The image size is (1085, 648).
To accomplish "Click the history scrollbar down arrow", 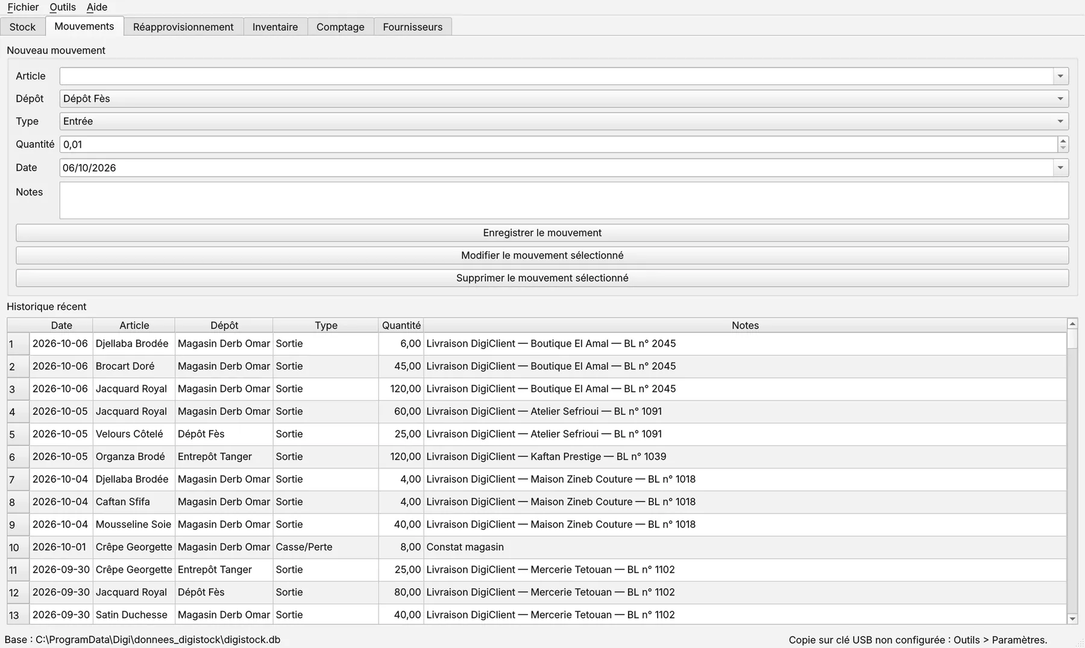I will [1072, 618].
